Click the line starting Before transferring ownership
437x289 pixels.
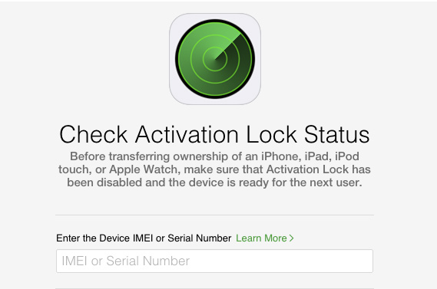coord(214,156)
